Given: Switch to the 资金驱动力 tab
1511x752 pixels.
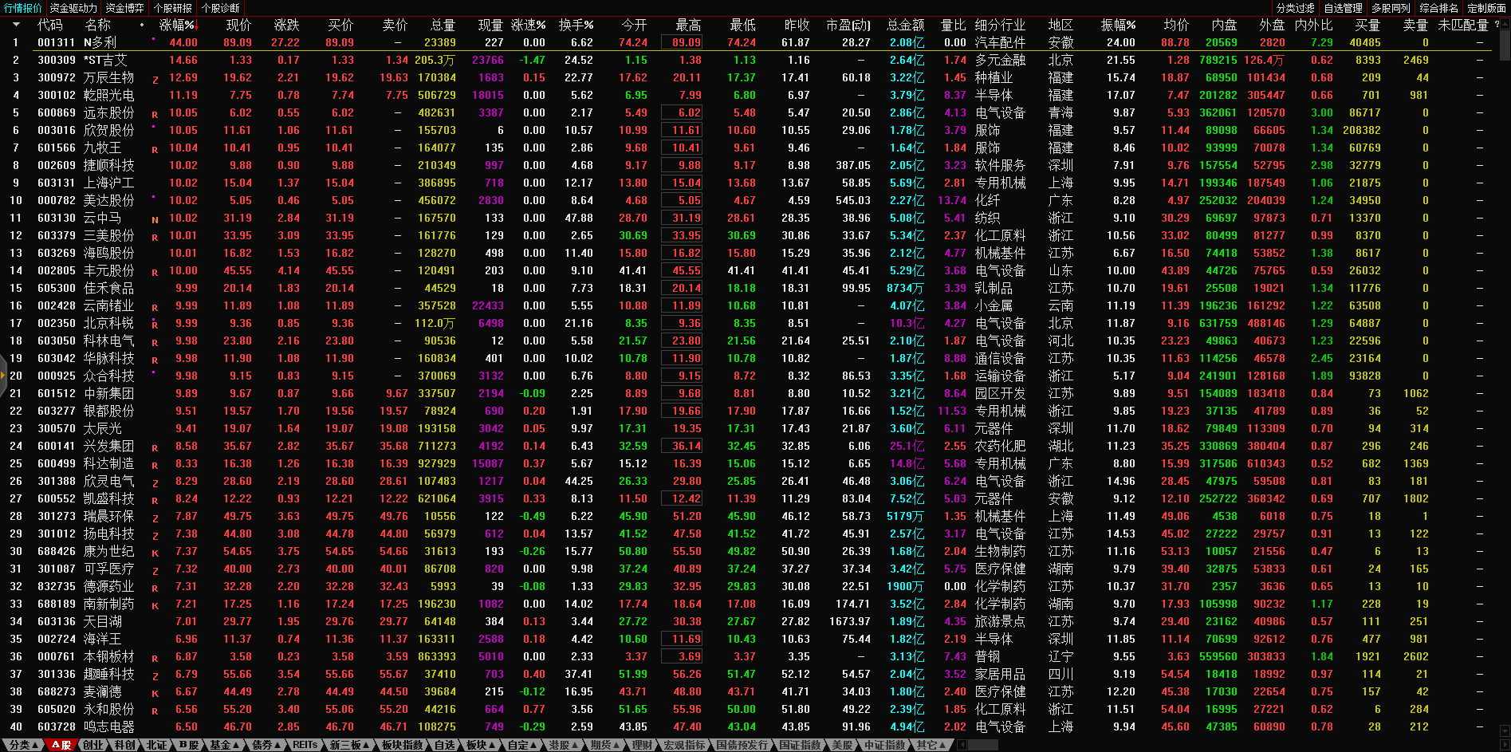Looking at the screenshot, I should (73, 8).
